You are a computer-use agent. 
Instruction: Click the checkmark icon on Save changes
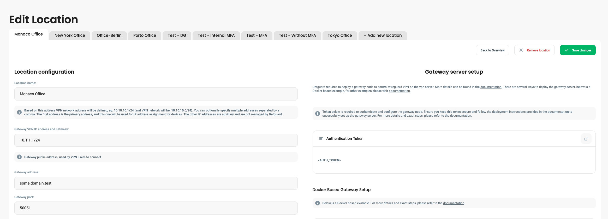click(567, 50)
